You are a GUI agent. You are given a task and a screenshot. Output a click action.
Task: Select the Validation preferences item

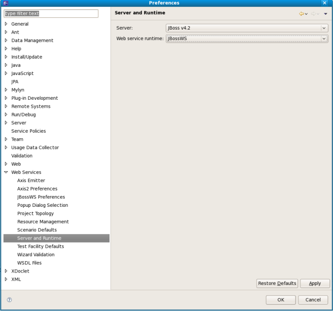point(22,155)
